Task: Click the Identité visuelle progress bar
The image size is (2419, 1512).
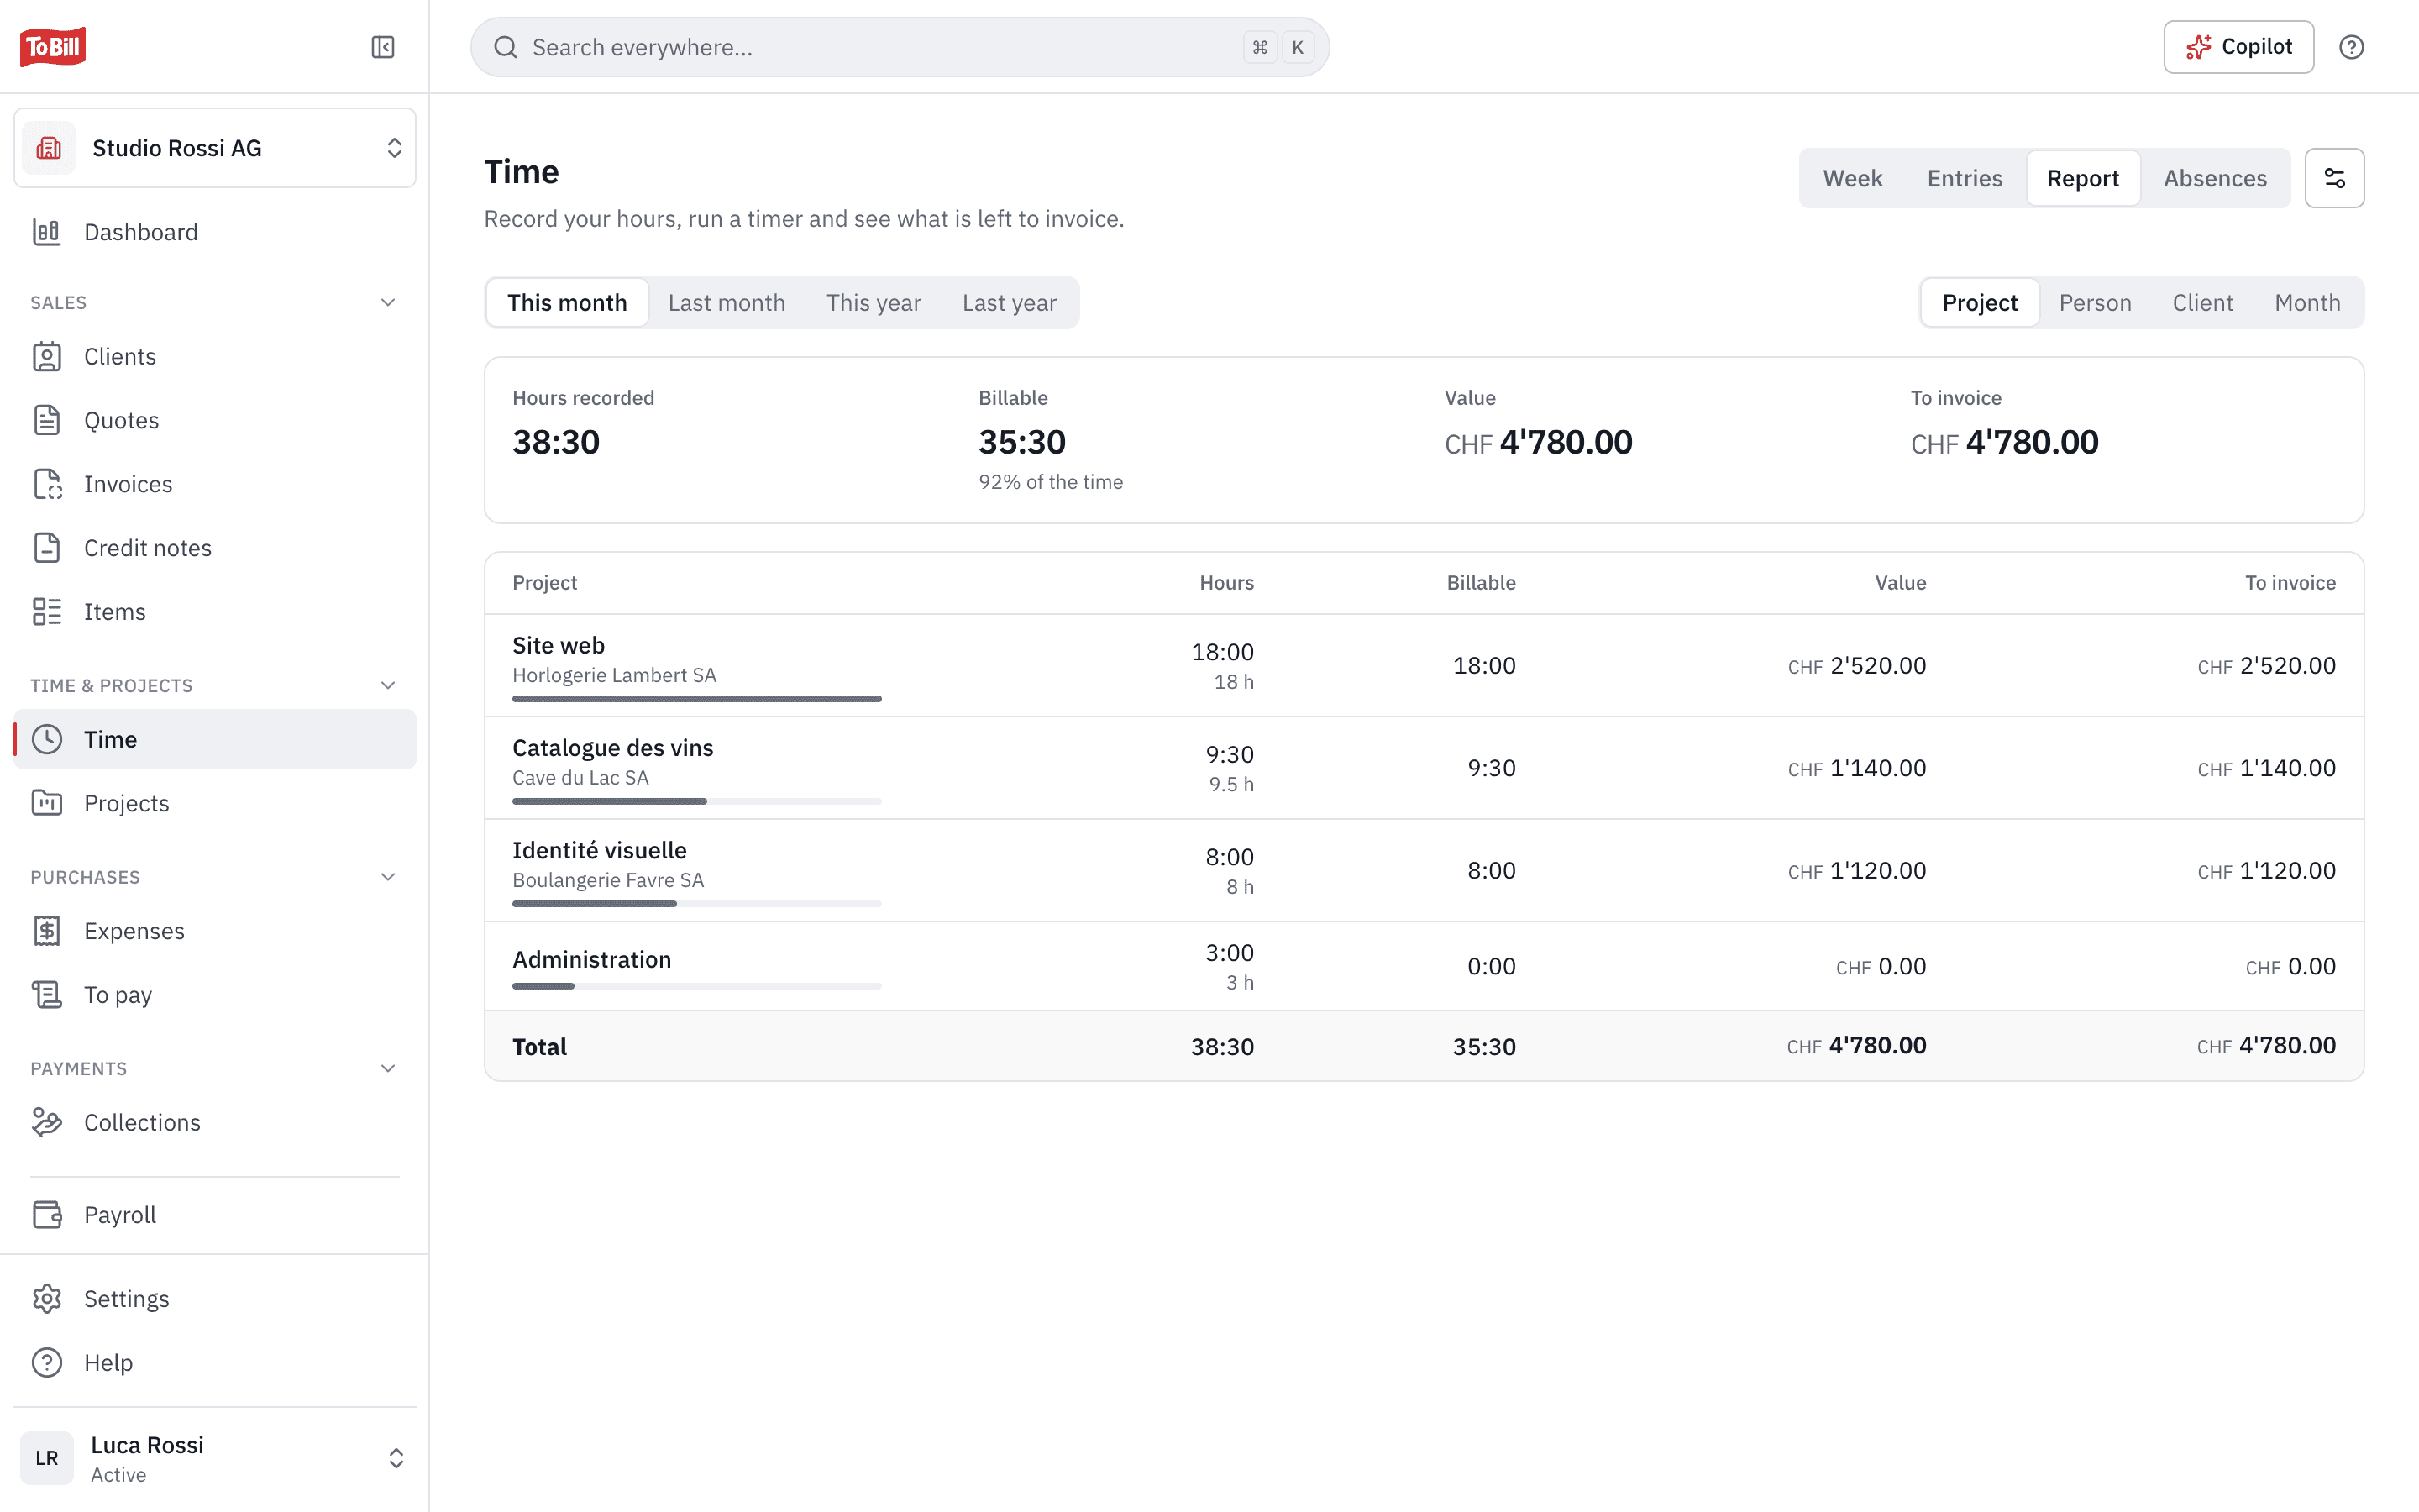Action: pos(696,904)
